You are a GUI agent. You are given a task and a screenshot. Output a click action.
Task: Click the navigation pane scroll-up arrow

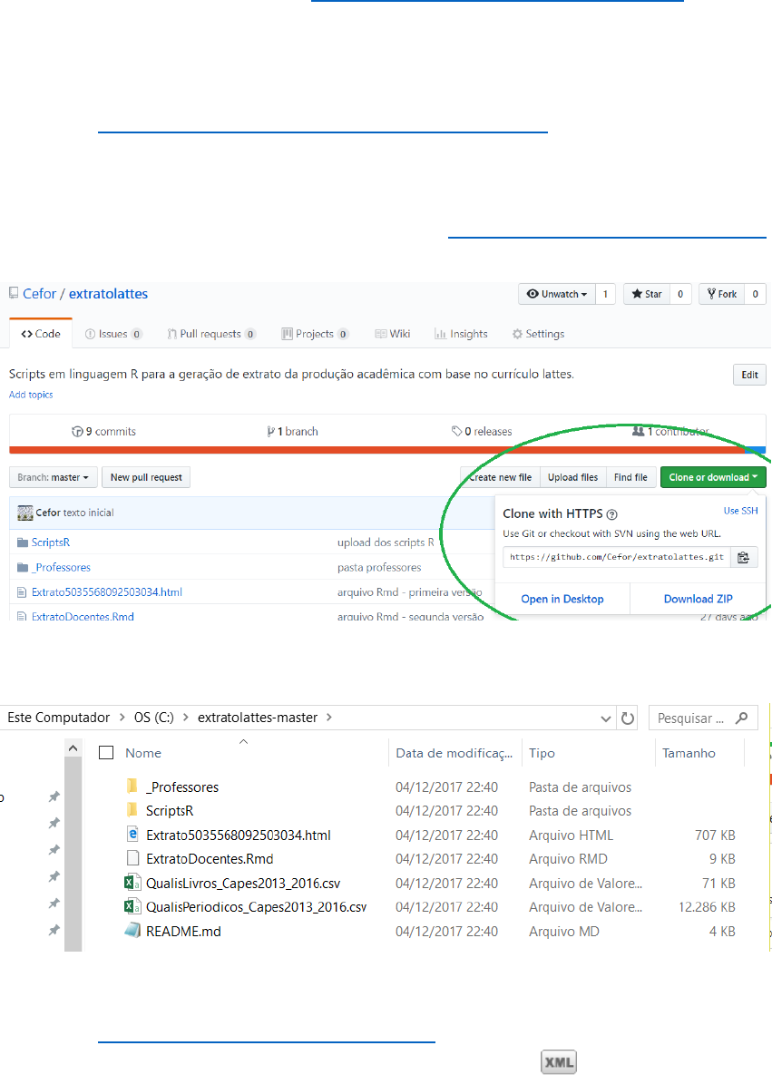[73, 748]
